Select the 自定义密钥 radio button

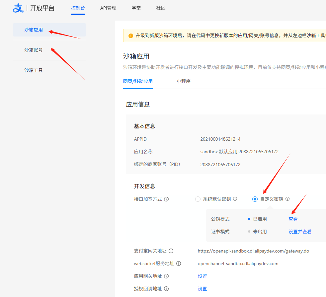[255, 199]
